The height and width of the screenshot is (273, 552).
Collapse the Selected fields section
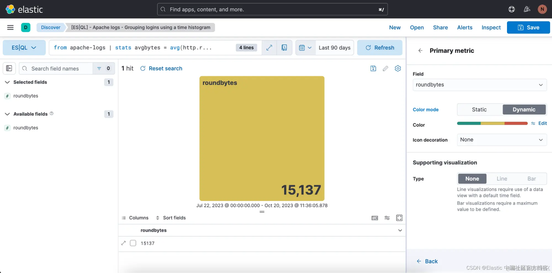[7, 82]
